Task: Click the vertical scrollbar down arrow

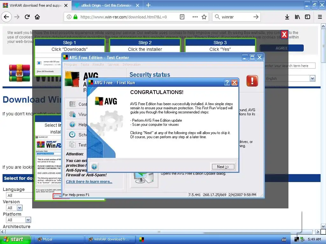Action: click(x=323, y=226)
